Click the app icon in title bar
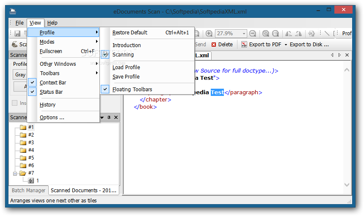Image resolution: width=364 pixels, height=216 pixels. pyautogui.click(x=13, y=11)
